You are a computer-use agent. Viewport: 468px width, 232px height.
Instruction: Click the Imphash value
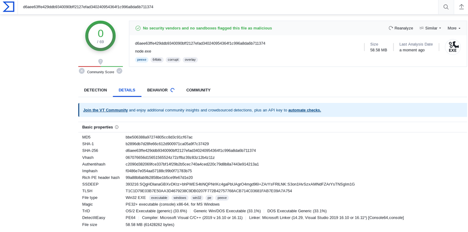click(x=159, y=171)
